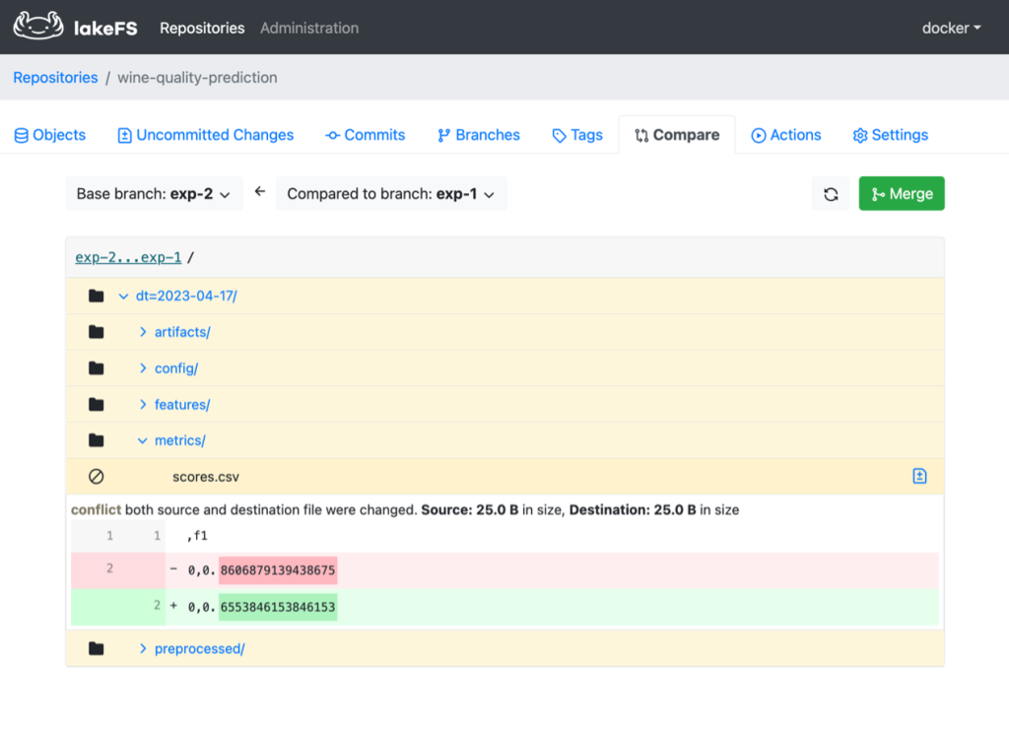
Task: Click the bold 'conflict' status word
Action: click(x=96, y=509)
